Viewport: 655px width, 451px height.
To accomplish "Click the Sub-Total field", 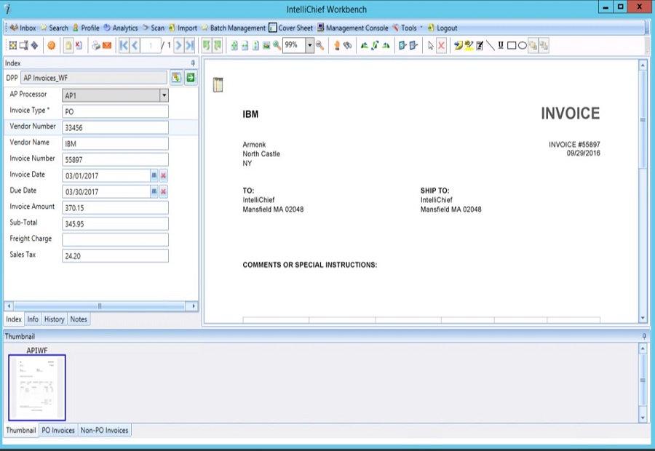I will pyautogui.click(x=115, y=224).
